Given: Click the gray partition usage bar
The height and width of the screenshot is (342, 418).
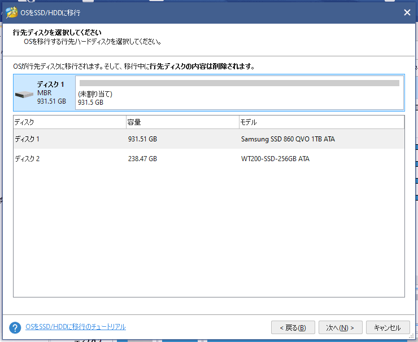Looking at the screenshot, I should pos(240,83).
